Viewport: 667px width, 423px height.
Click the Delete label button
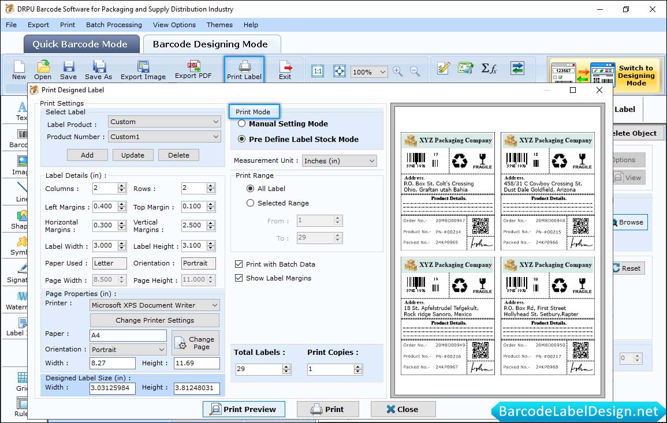[178, 155]
